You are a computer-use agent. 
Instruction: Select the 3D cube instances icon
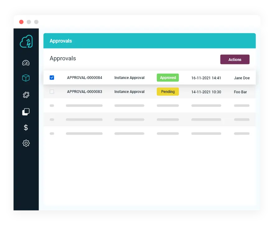pos(26,78)
